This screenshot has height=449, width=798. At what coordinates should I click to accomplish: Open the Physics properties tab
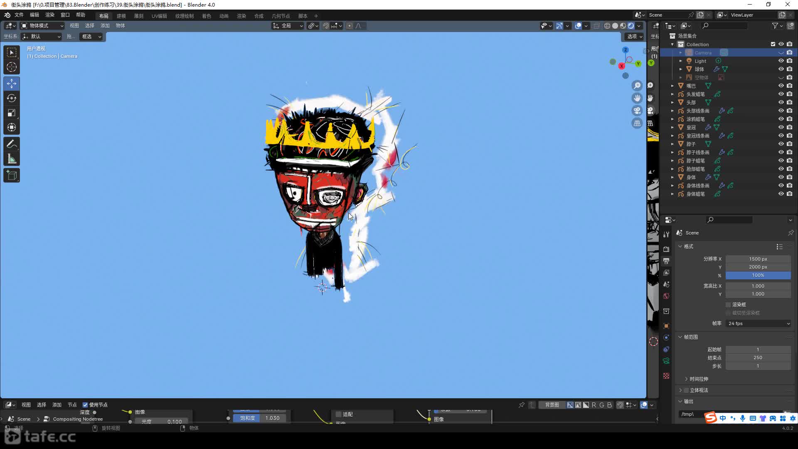tap(666, 338)
